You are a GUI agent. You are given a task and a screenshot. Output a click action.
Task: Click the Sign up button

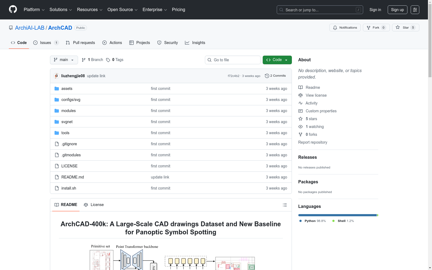click(397, 10)
